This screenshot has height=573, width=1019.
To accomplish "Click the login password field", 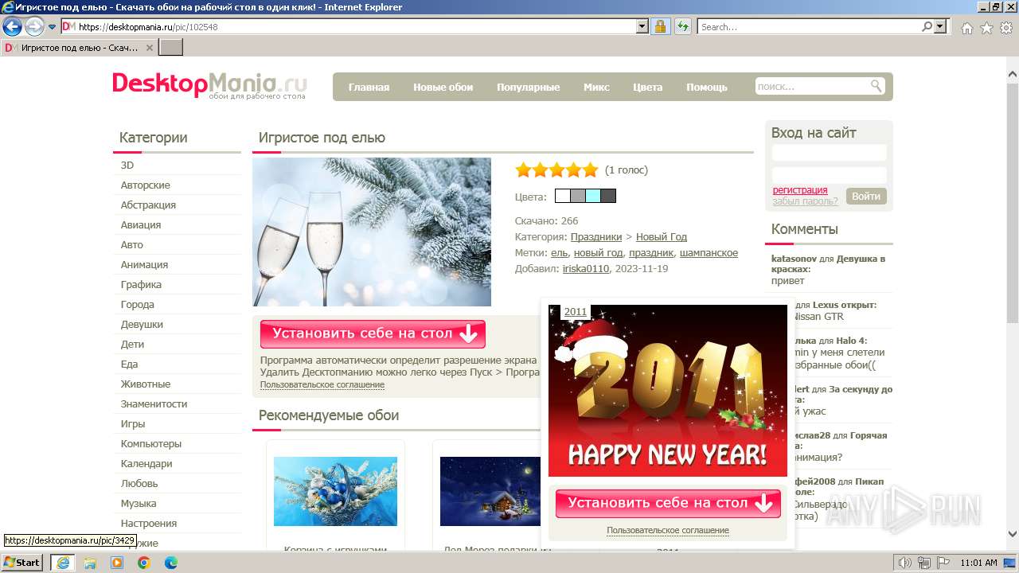I will tap(829, 175).
